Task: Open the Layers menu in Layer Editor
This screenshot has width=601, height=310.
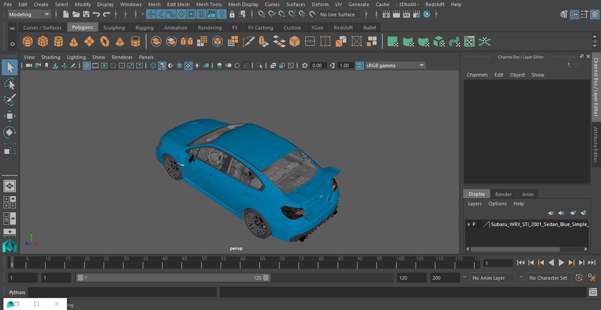Action: [475, 204]
